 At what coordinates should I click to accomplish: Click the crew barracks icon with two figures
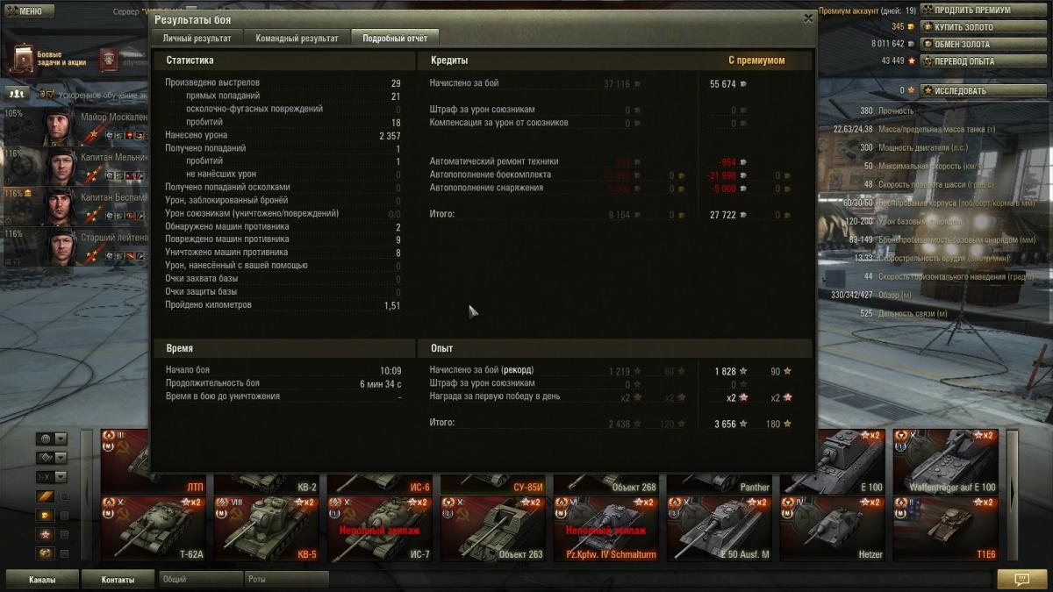tap(17, 92)
